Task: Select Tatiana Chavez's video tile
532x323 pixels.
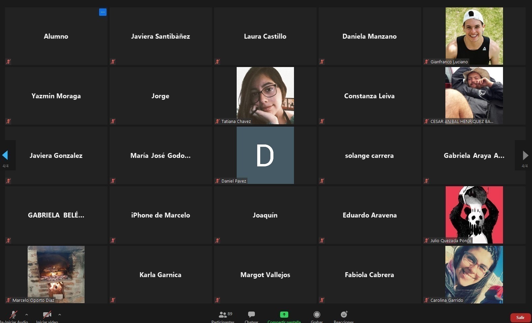Action: point(265,96)
